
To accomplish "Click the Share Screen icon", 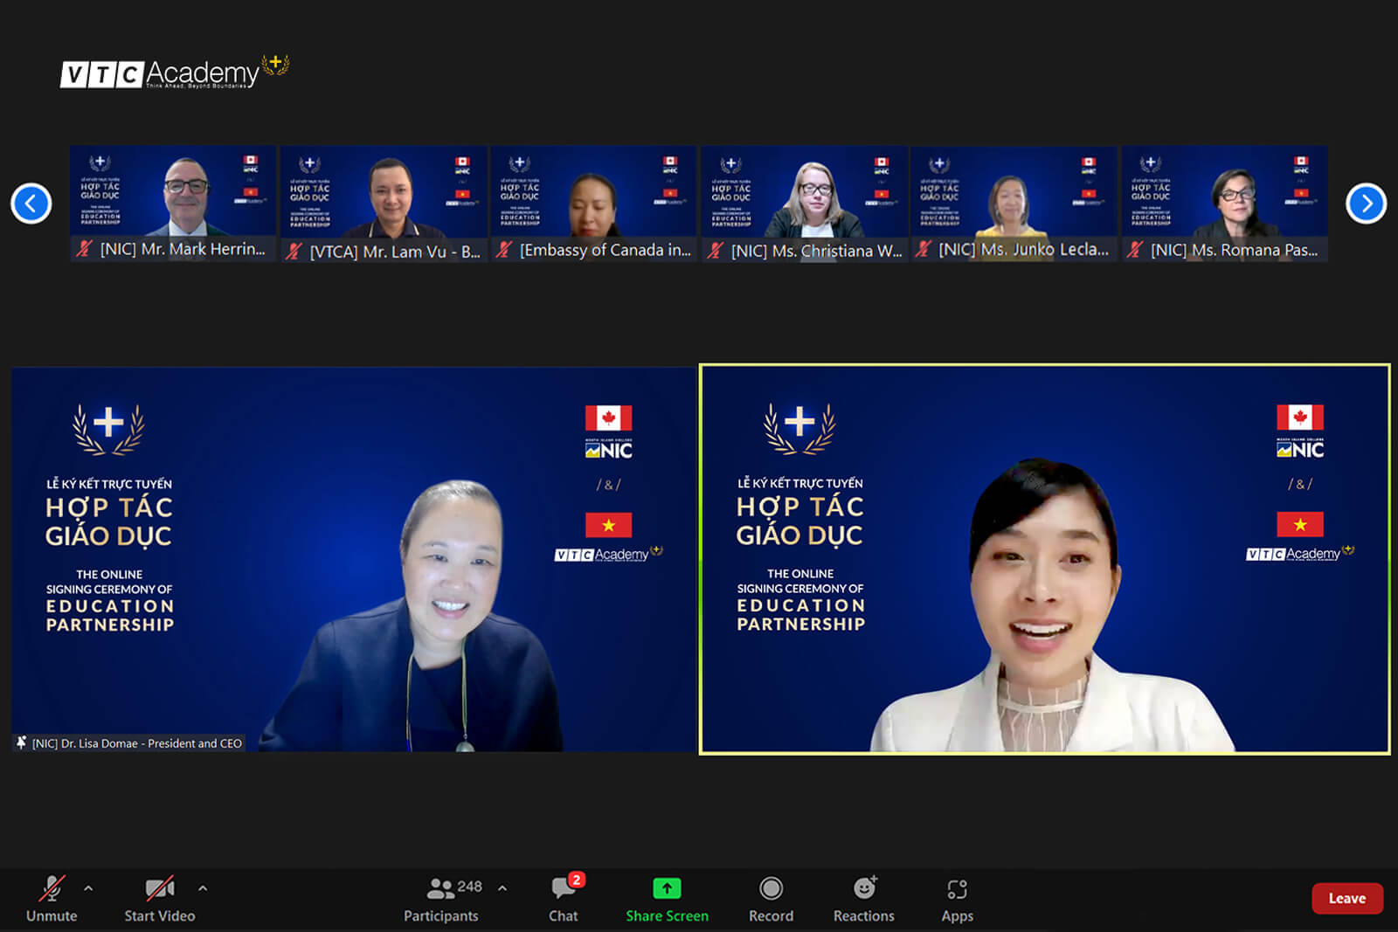I will coord(667,889).
